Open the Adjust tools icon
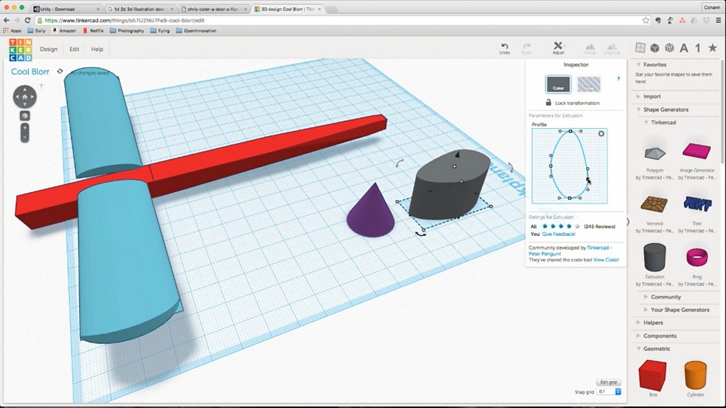Screen dimensions: 726x408 (558, 47)
